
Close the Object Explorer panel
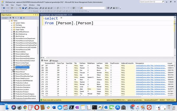click(x=38, y=15)
